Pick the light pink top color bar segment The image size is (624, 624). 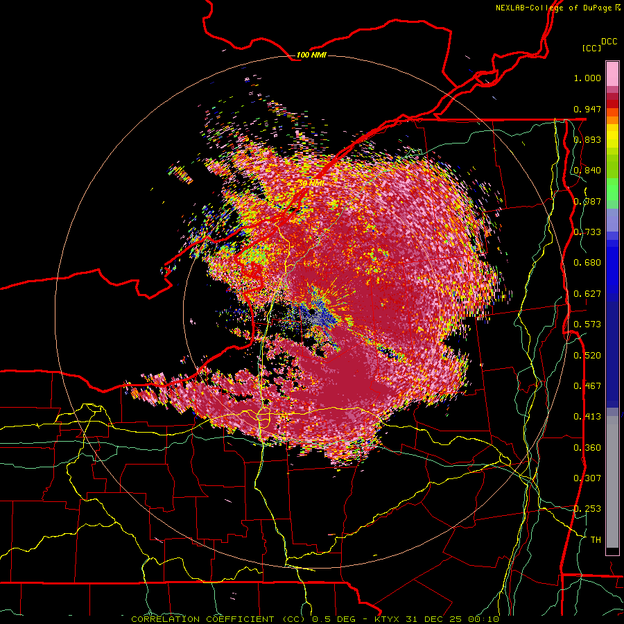click(612, 73)
